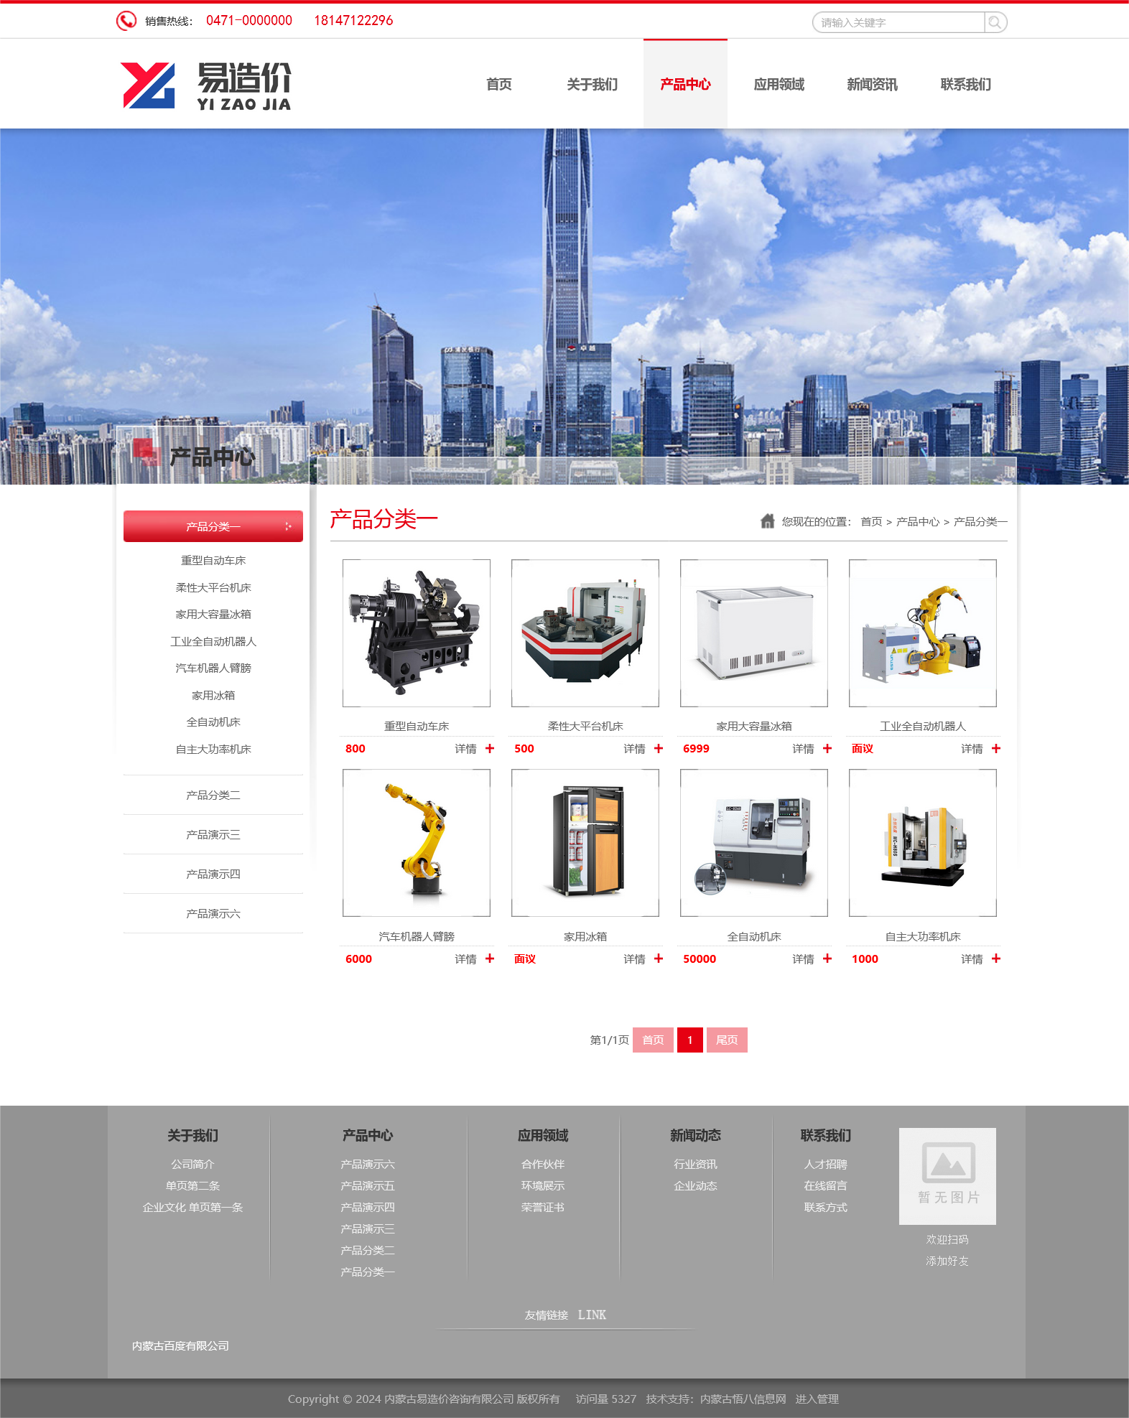1129x1418 pixels.
Task: Open the 新闻资讯 navigation menu
Action: 872,85
